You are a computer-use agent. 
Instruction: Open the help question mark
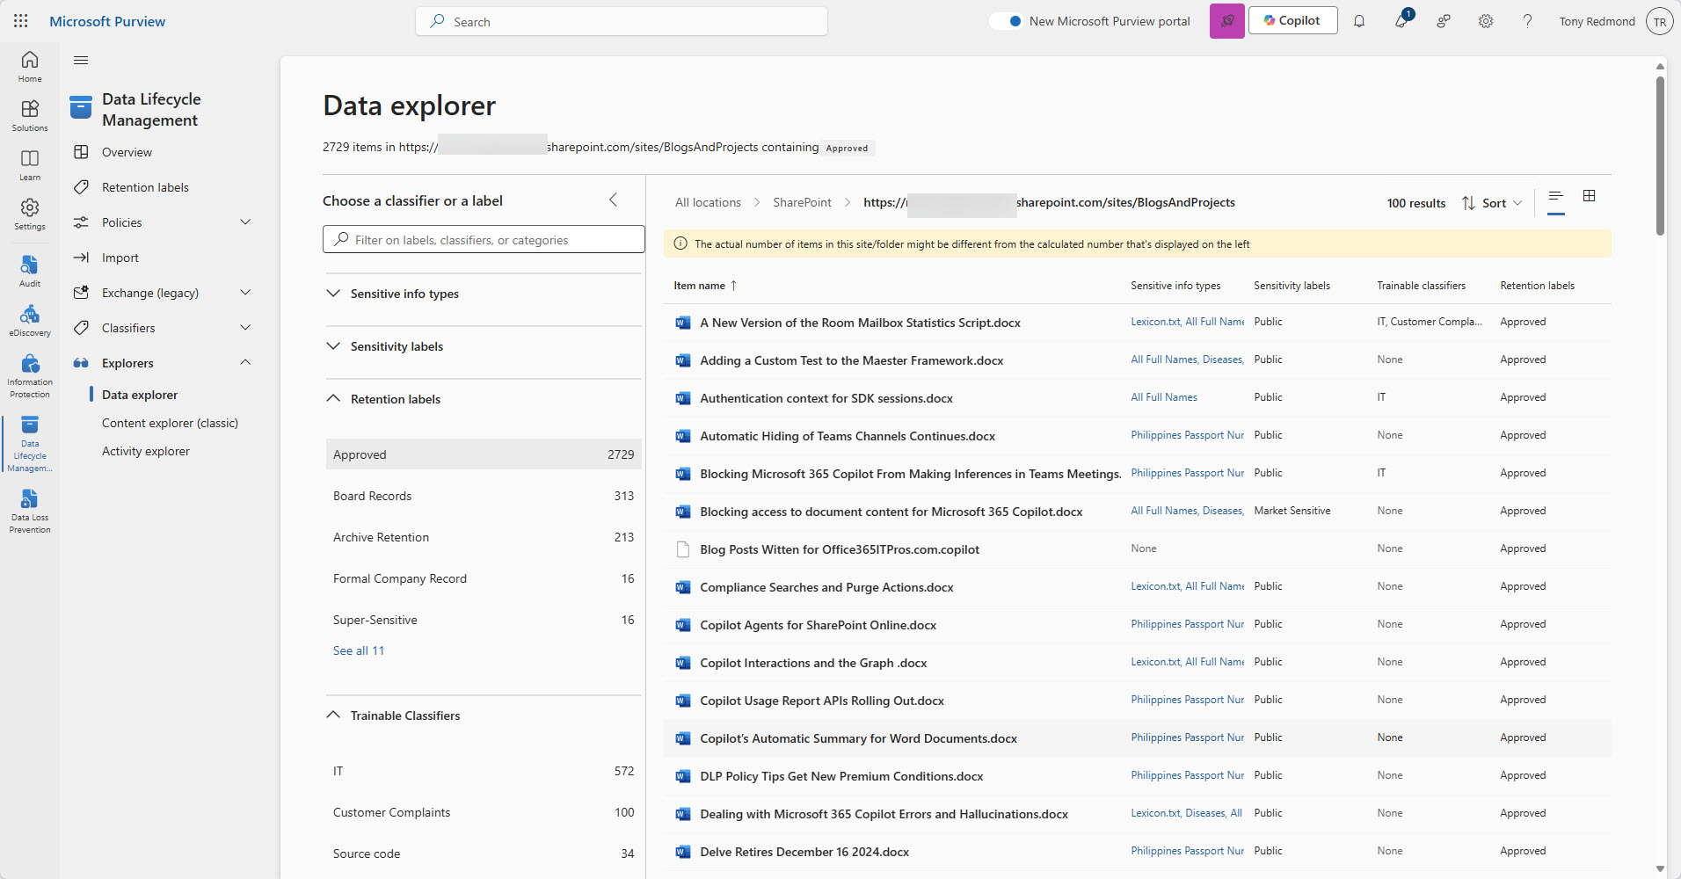coord(1528,20)
